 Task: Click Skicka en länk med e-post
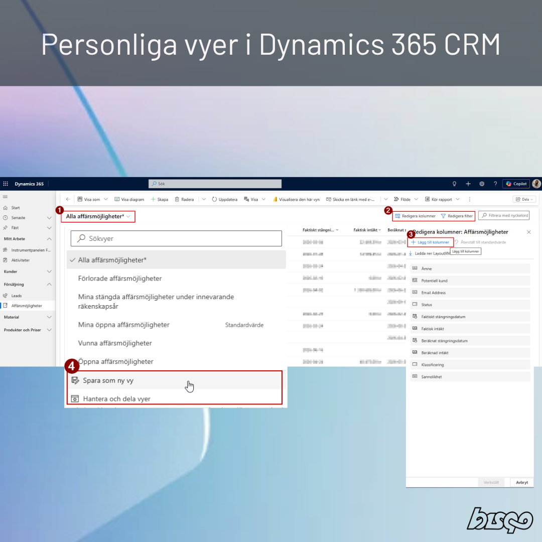point(350,199)
